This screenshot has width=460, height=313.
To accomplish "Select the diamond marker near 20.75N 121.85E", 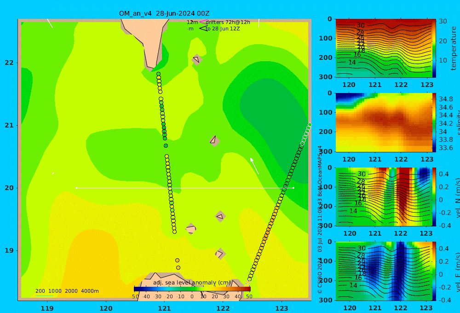I will pyautogui.click(x=214, y=141).
